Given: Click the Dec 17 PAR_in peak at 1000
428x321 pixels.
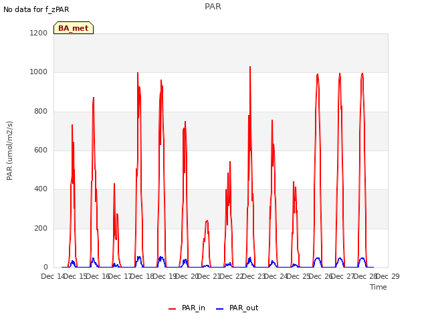Looking at the screenshot, I should 138,73.
